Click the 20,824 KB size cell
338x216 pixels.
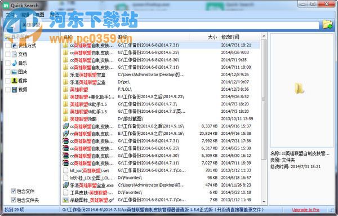[x=208, y=134]
